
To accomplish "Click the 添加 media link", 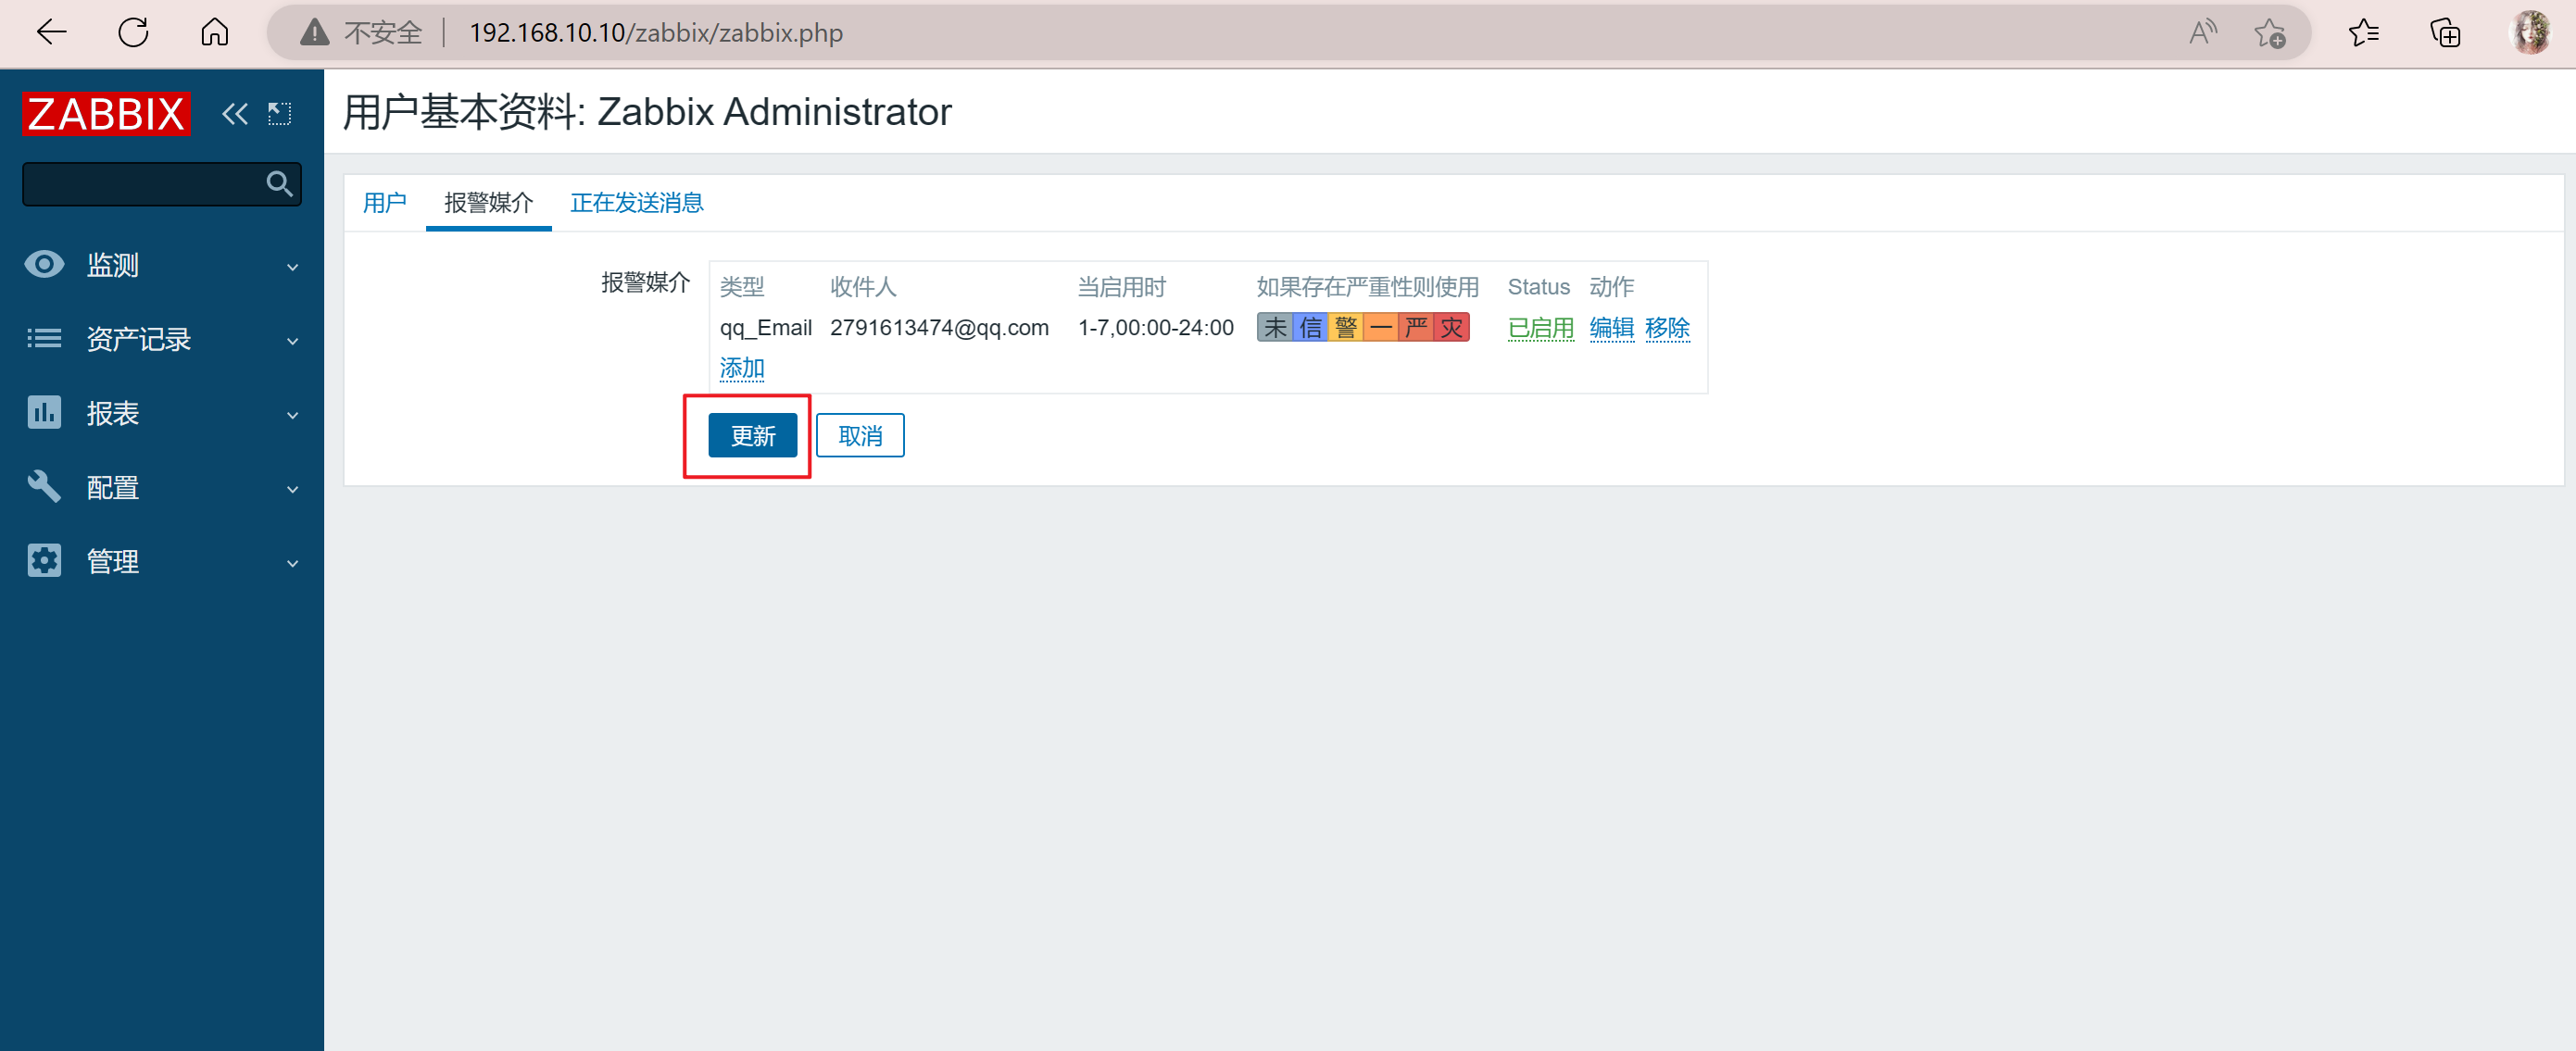I will tap(742, 368).
